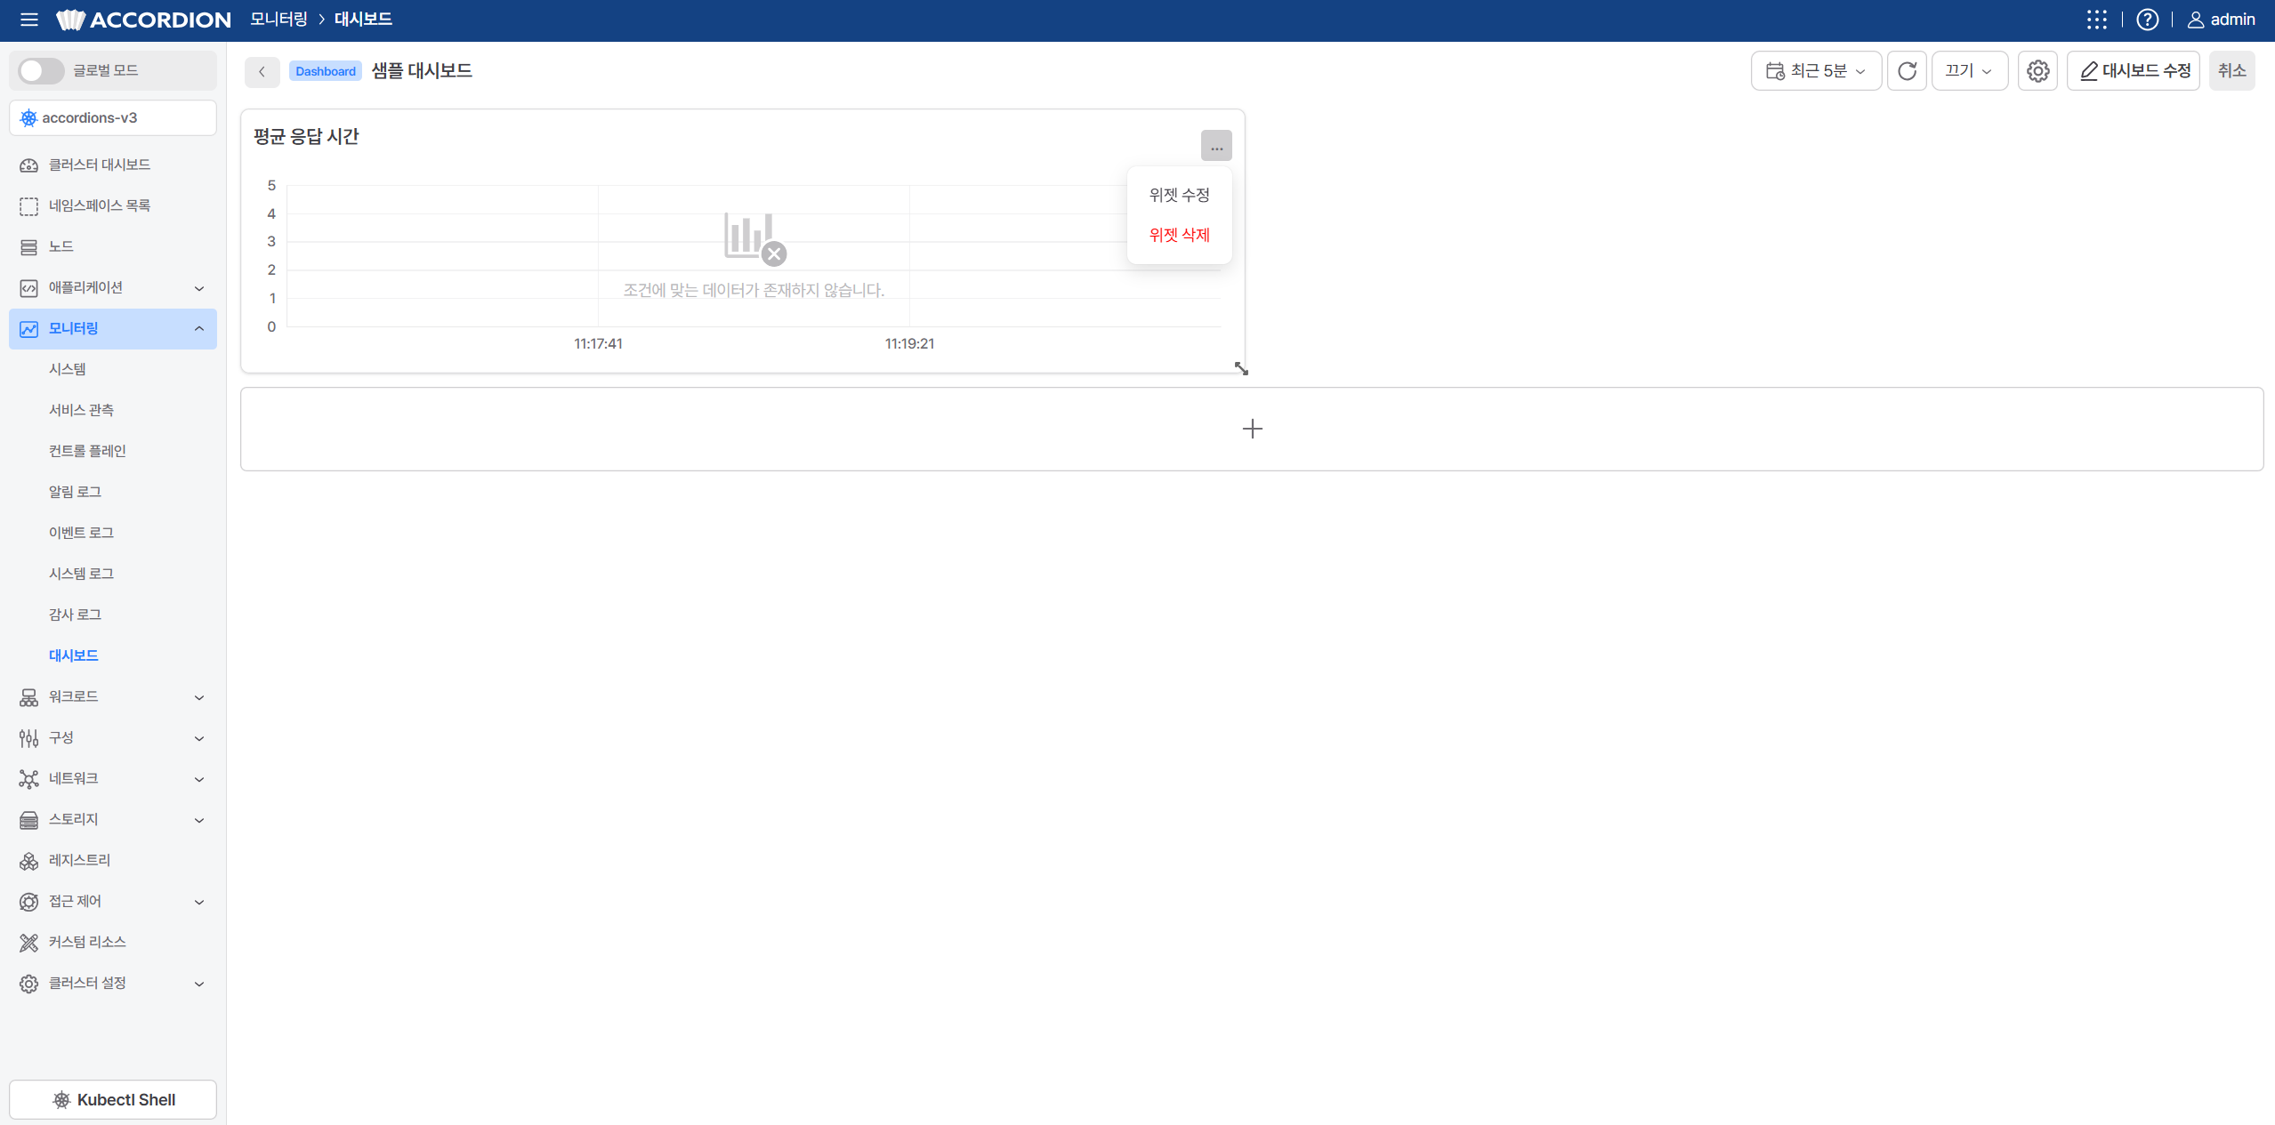
Task: Open dashboard settings gear icon
Action: 2037,71
